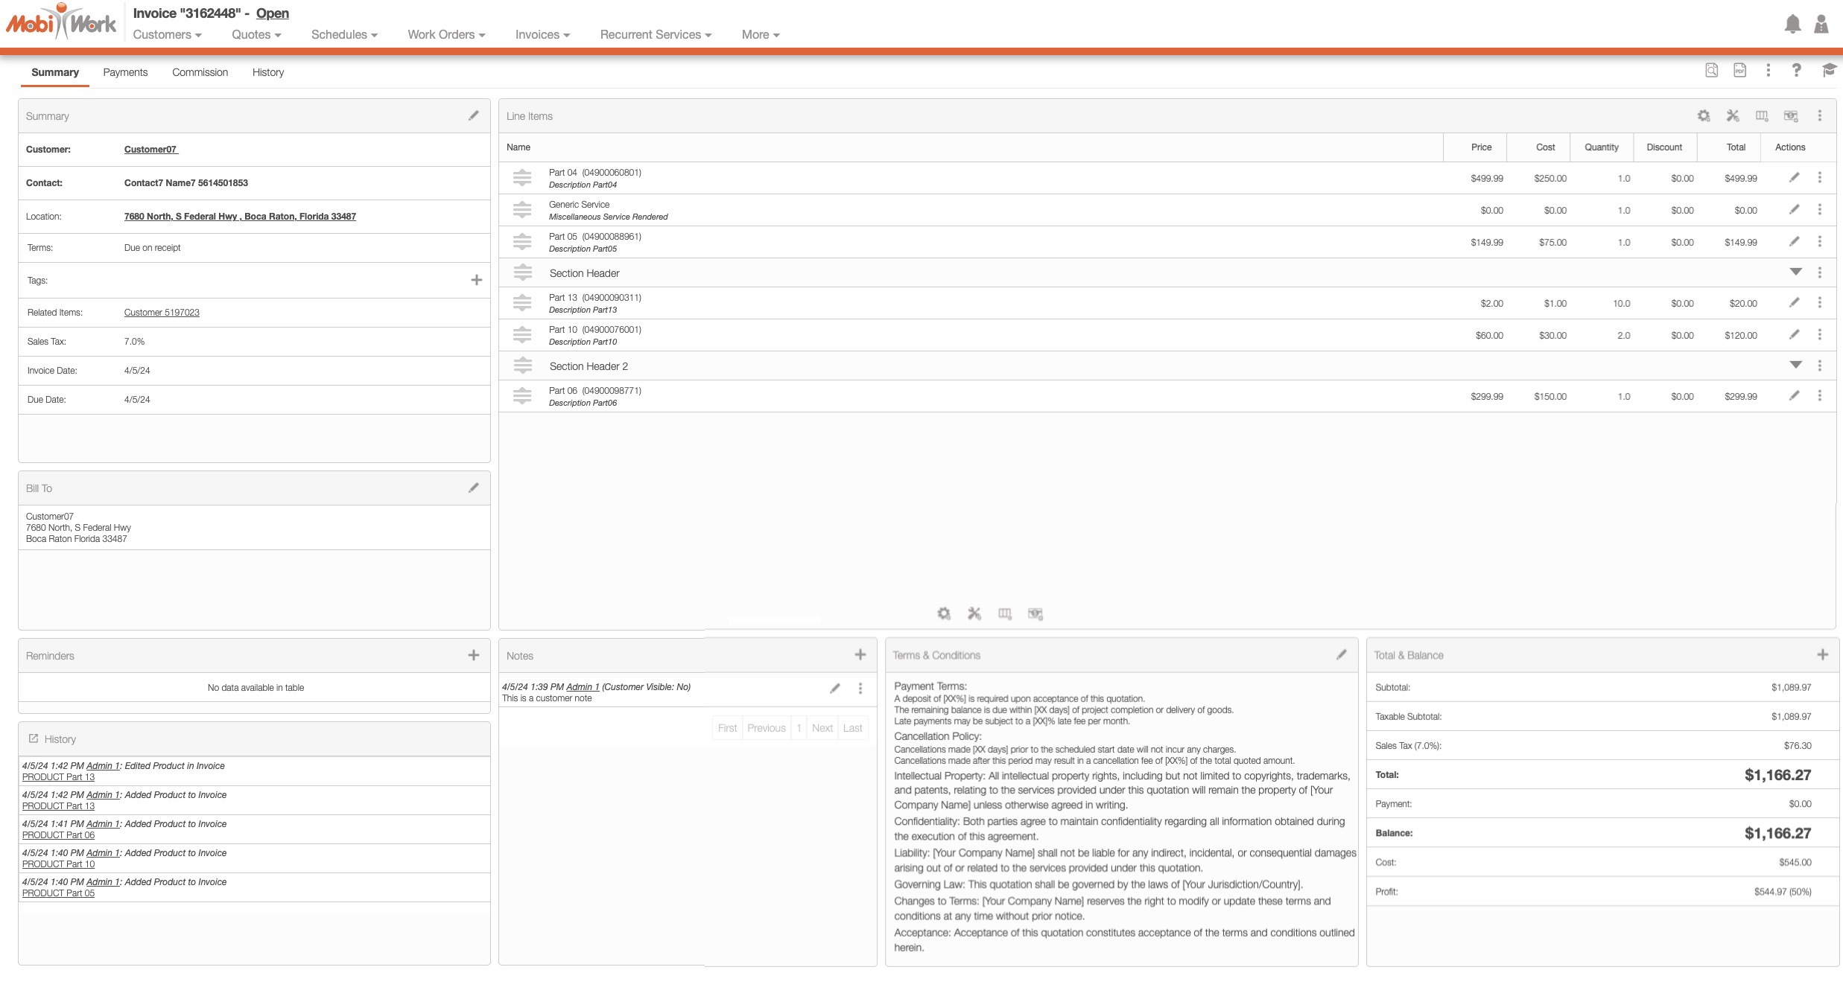Open the Invoices dropdown menu
The height and width of the screenshot is (1002, 1843).
[x=542, y=34]
